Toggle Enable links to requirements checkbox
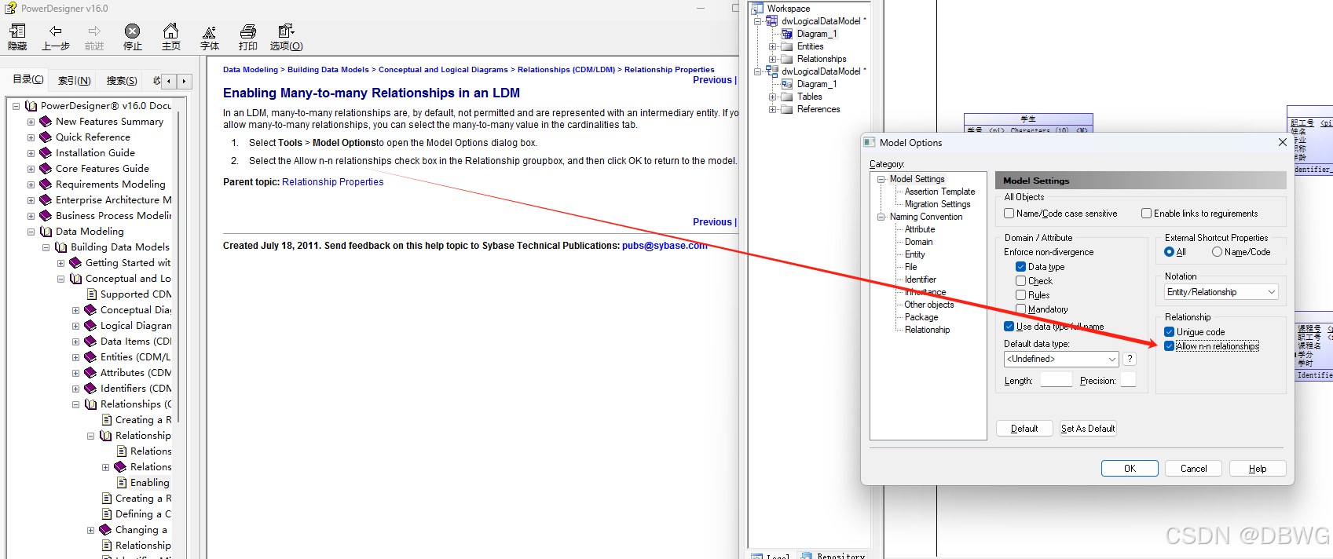Image resolution: width=1333 pixels, height=559 pixels. 1146,214
